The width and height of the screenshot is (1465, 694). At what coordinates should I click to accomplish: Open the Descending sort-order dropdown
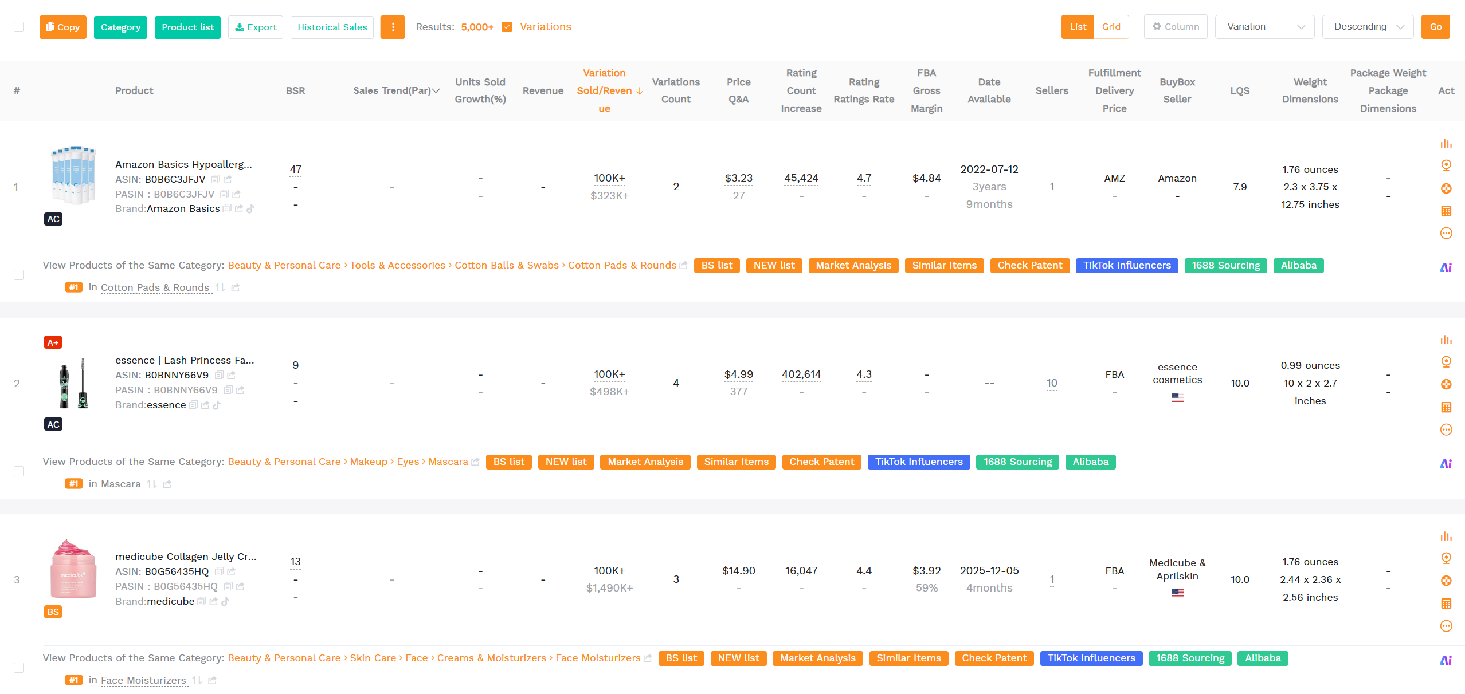pos(1368,26)
